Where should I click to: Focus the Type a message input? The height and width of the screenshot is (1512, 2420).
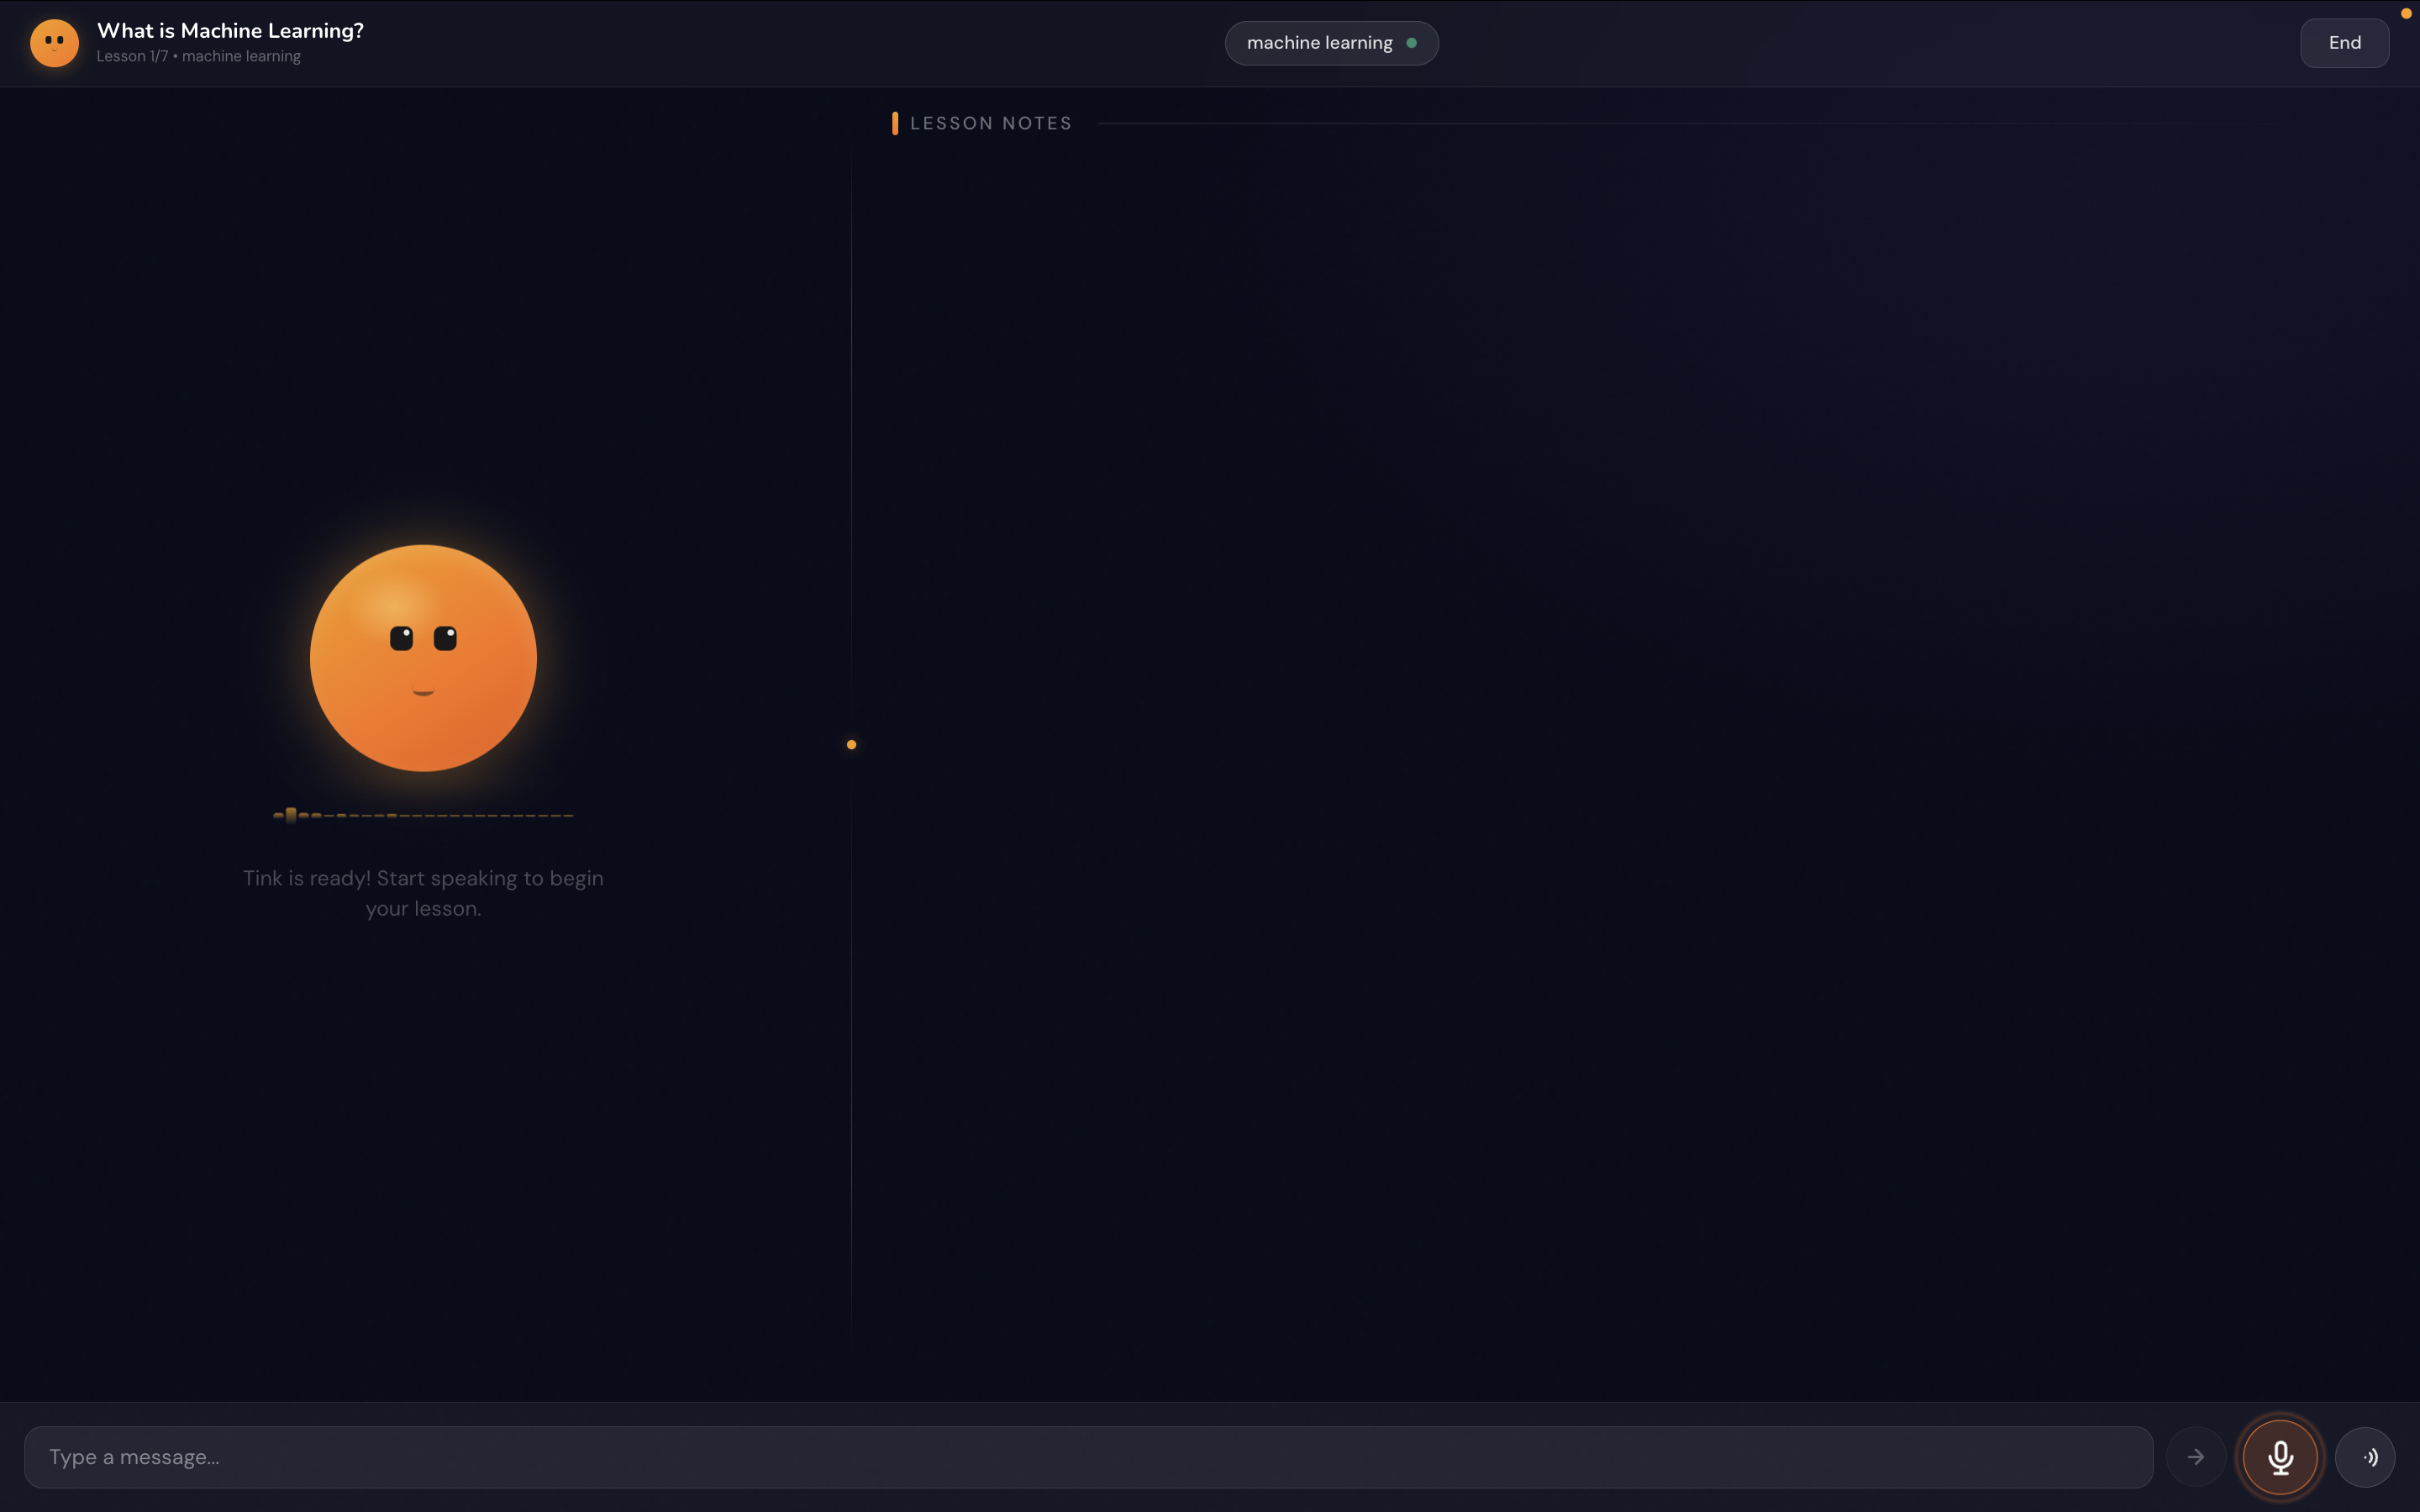pos(1088,1457)
